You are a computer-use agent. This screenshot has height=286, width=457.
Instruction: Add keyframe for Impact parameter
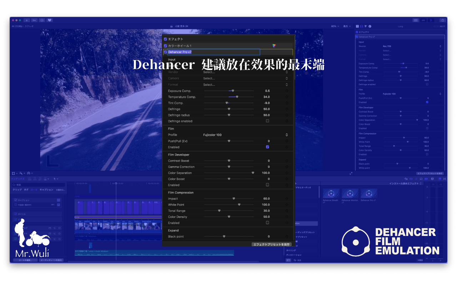[287, 199]
